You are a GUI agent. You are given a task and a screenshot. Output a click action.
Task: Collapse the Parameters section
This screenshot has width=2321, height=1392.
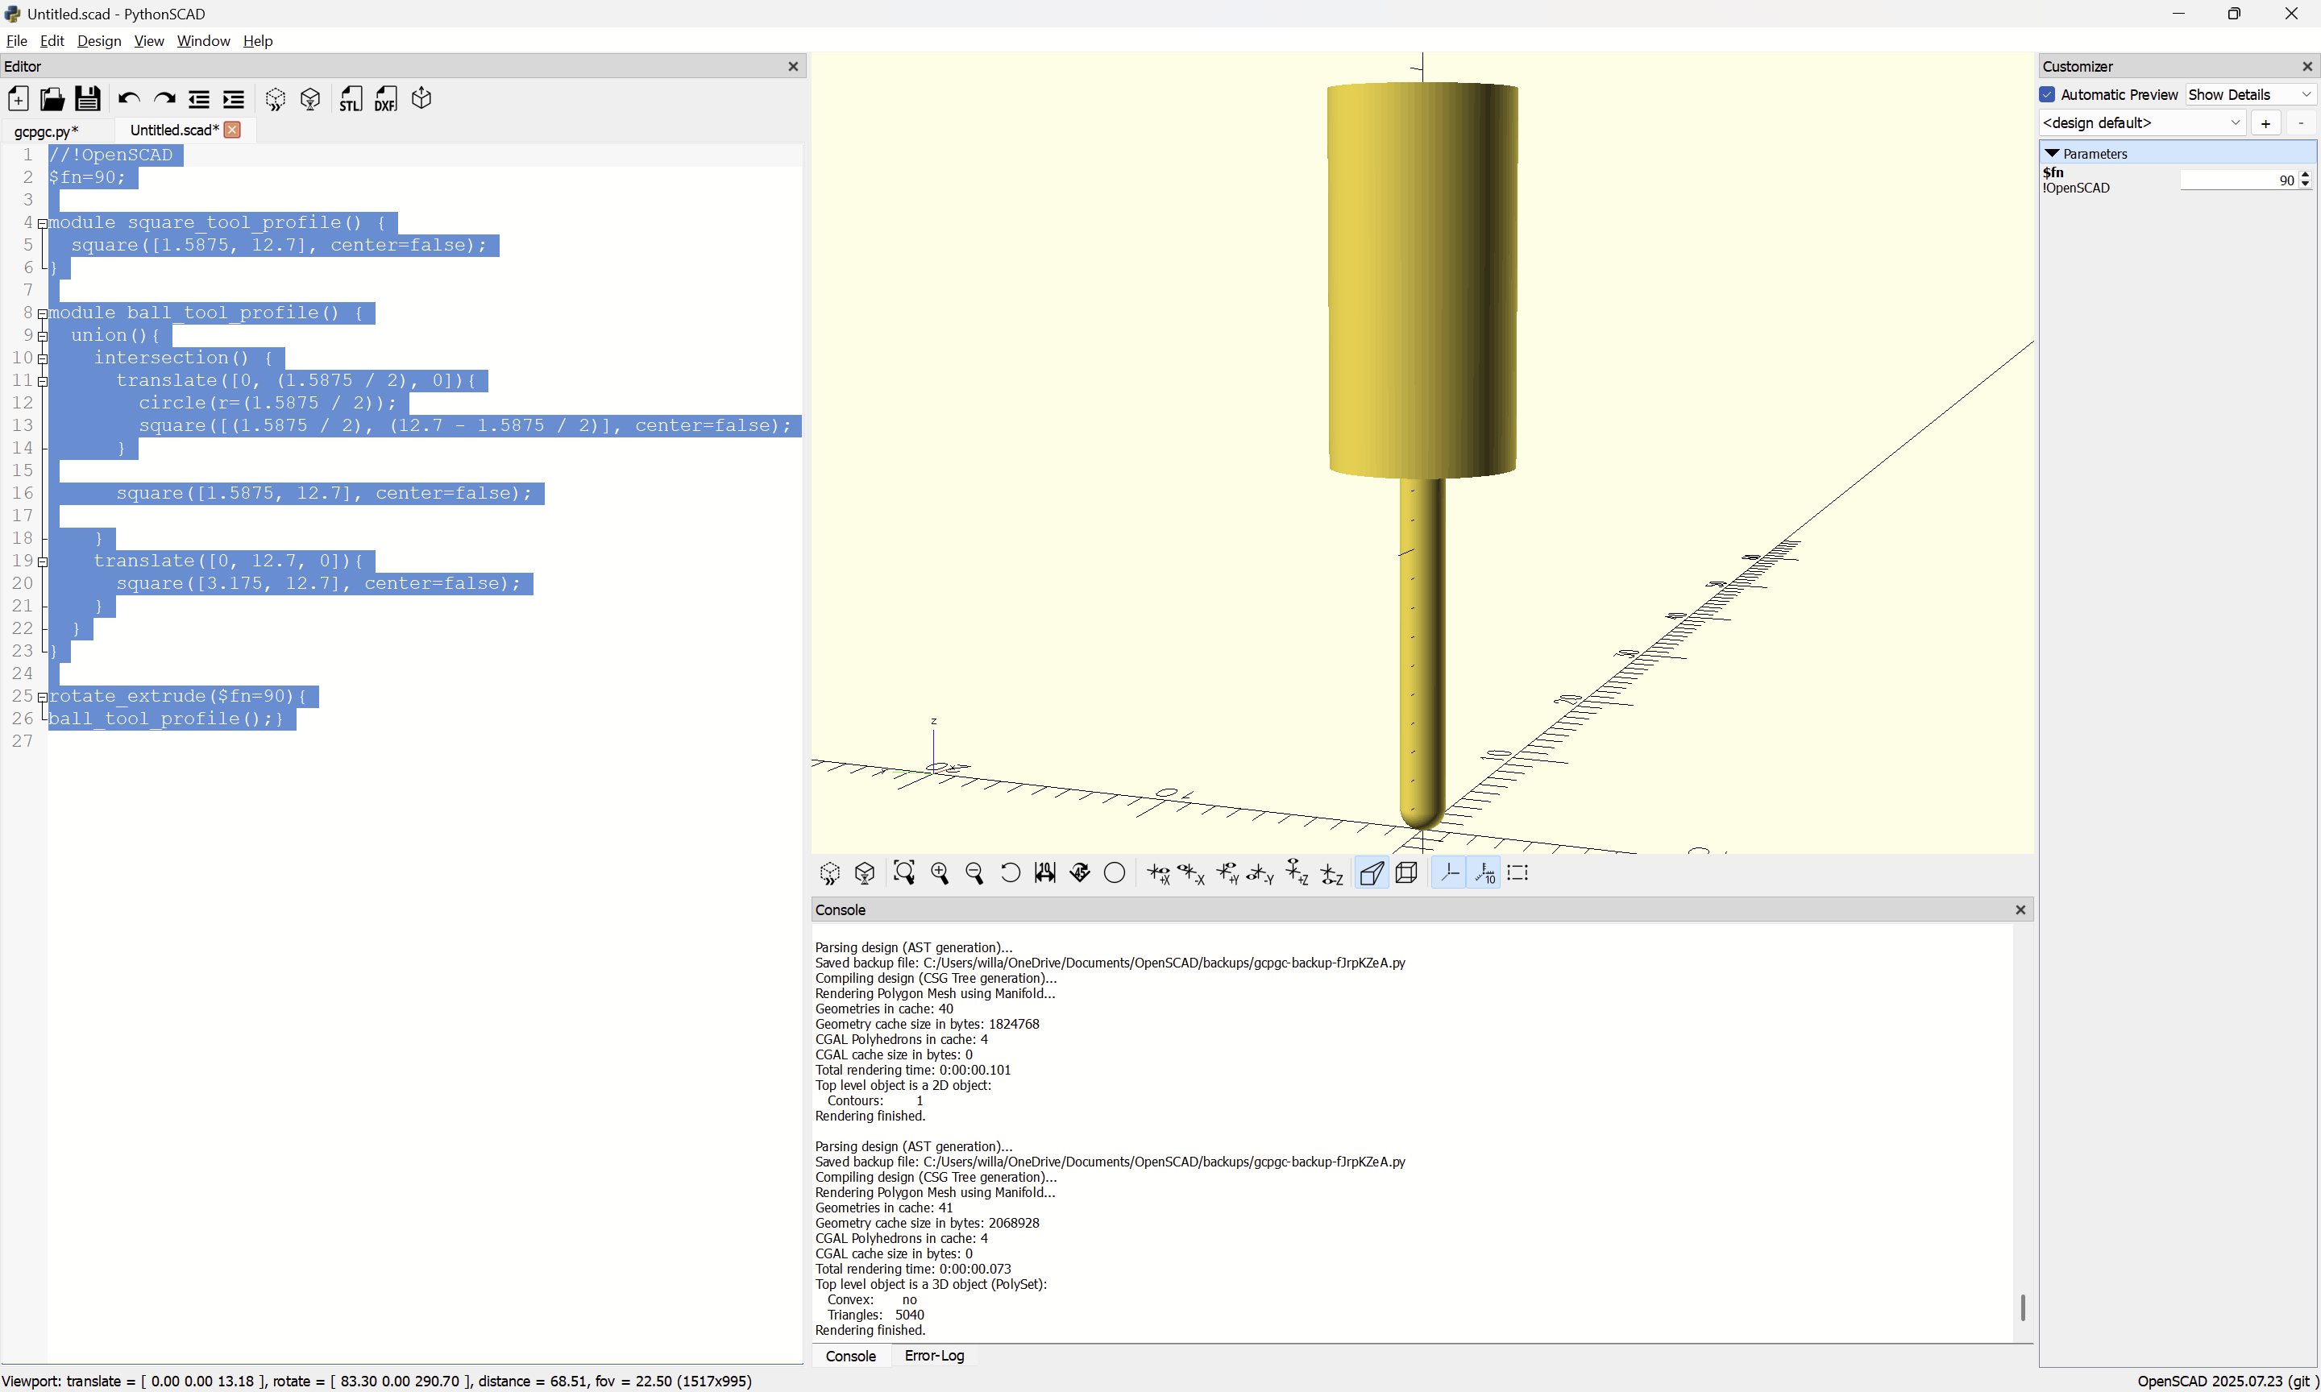[2052, 153]
